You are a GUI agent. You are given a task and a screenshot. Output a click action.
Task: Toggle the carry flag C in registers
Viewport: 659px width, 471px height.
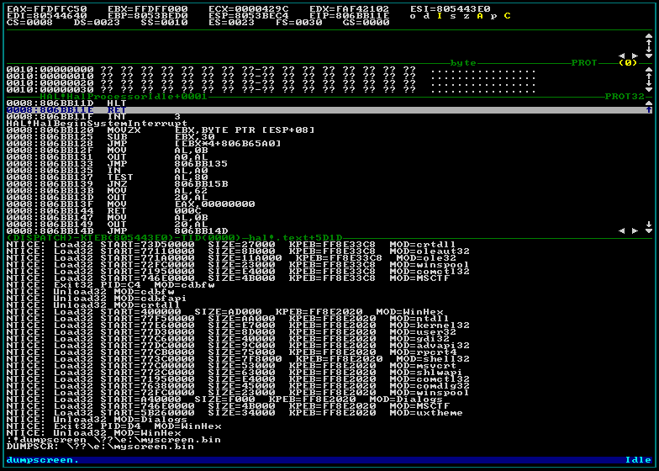click(507, 15)
